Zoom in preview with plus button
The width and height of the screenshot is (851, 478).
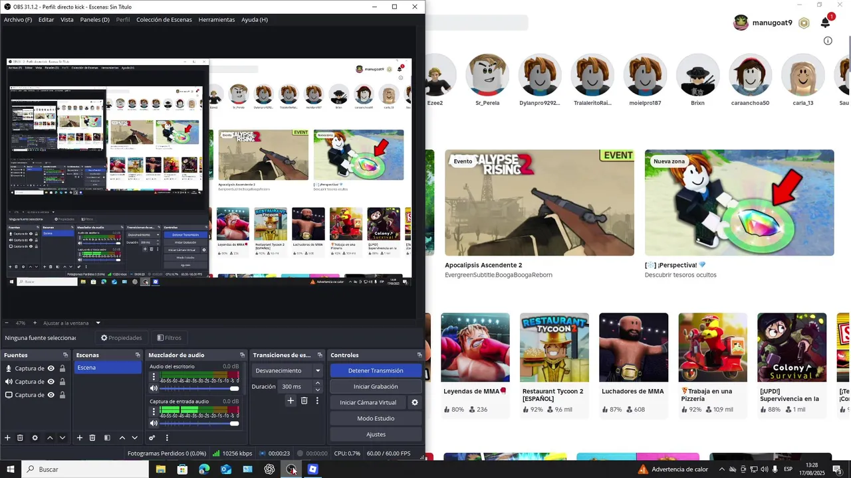[x=35, y=323]
